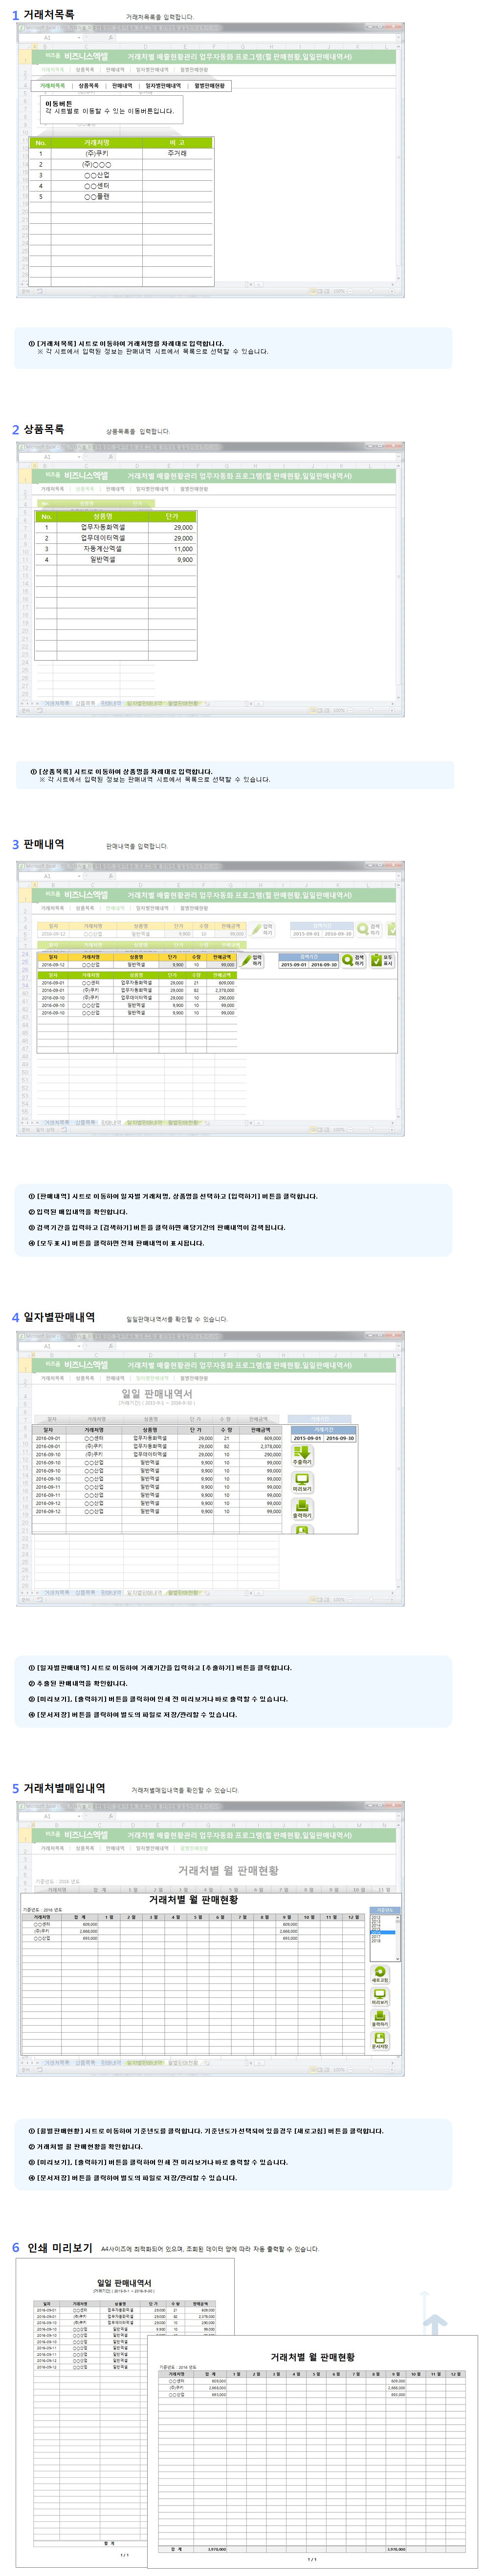The image size is (484, 2576).
Task: Select cell (주)쿠키 in 거래처목록 table
Action: coord(97,153)
